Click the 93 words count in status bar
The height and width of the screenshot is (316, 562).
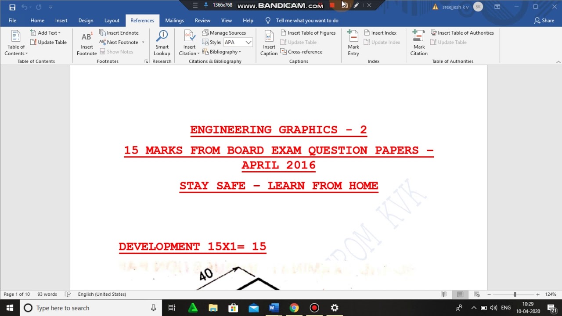click(x=47, y=294)
